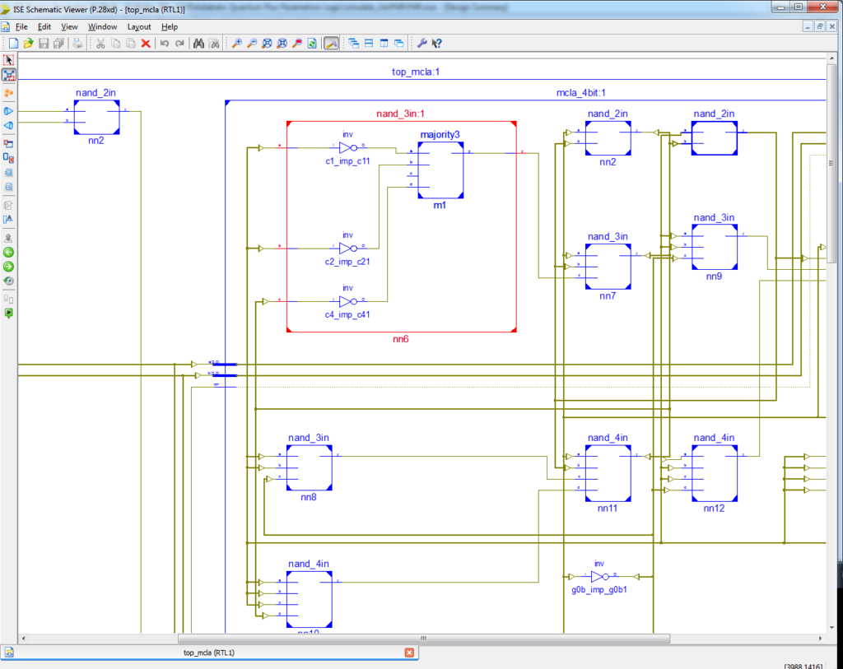The height and width of the screenshot is (669, 843).
Task: Click the New file icon
Action: [13, 44]
